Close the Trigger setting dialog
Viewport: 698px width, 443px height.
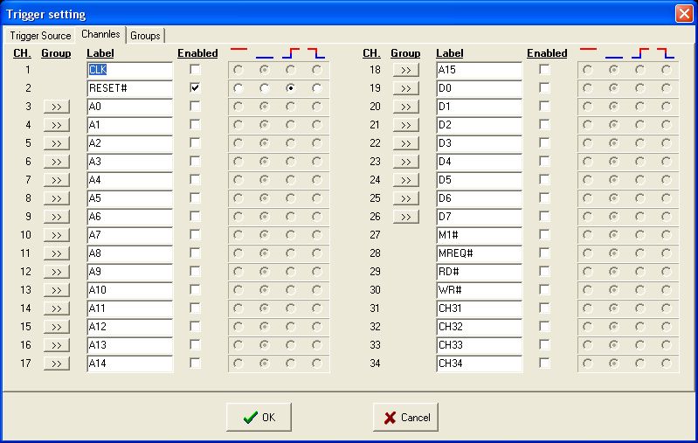click(x=682, y=13)
